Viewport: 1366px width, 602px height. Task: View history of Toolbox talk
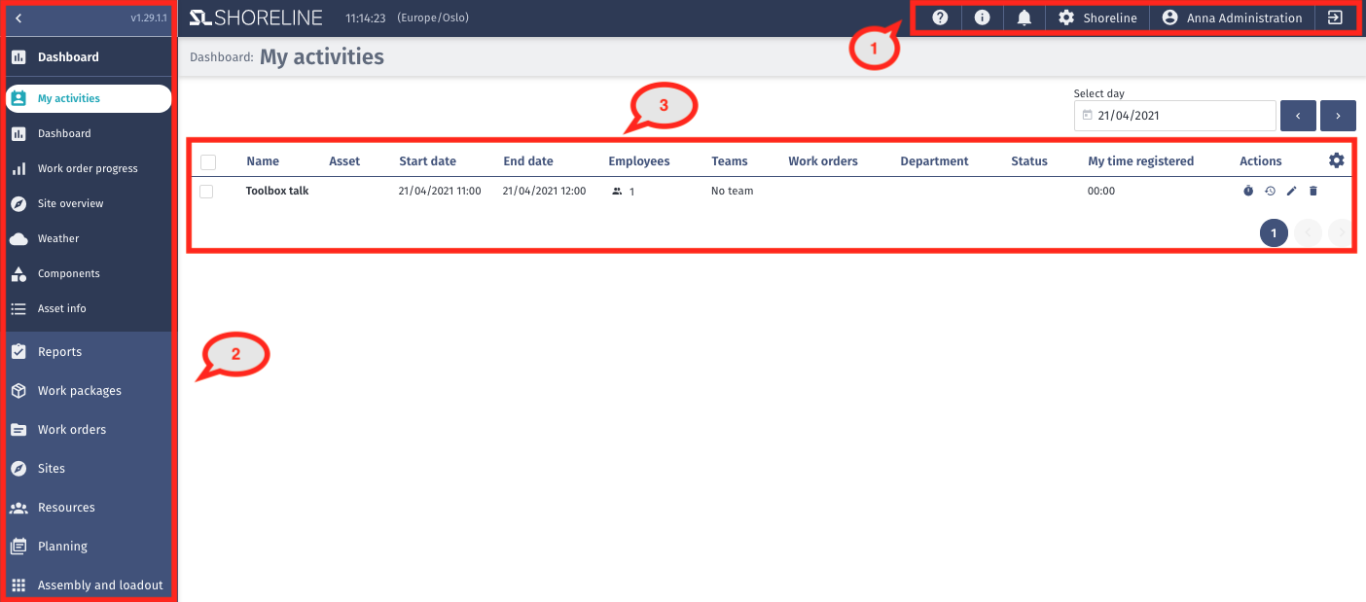[1270, 192]
